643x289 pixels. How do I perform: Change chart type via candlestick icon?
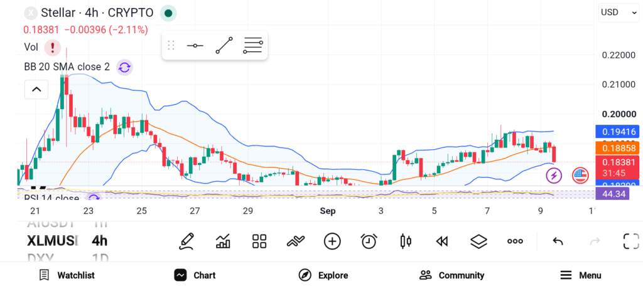coord(405,241)
